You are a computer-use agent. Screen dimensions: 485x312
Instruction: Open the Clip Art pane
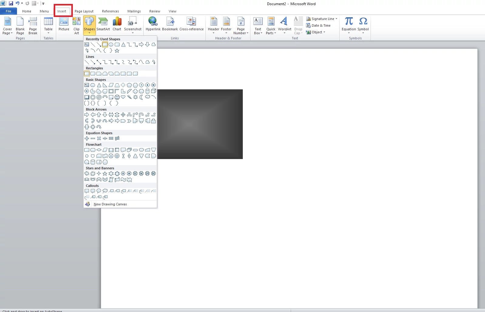(x=76, y=26)
